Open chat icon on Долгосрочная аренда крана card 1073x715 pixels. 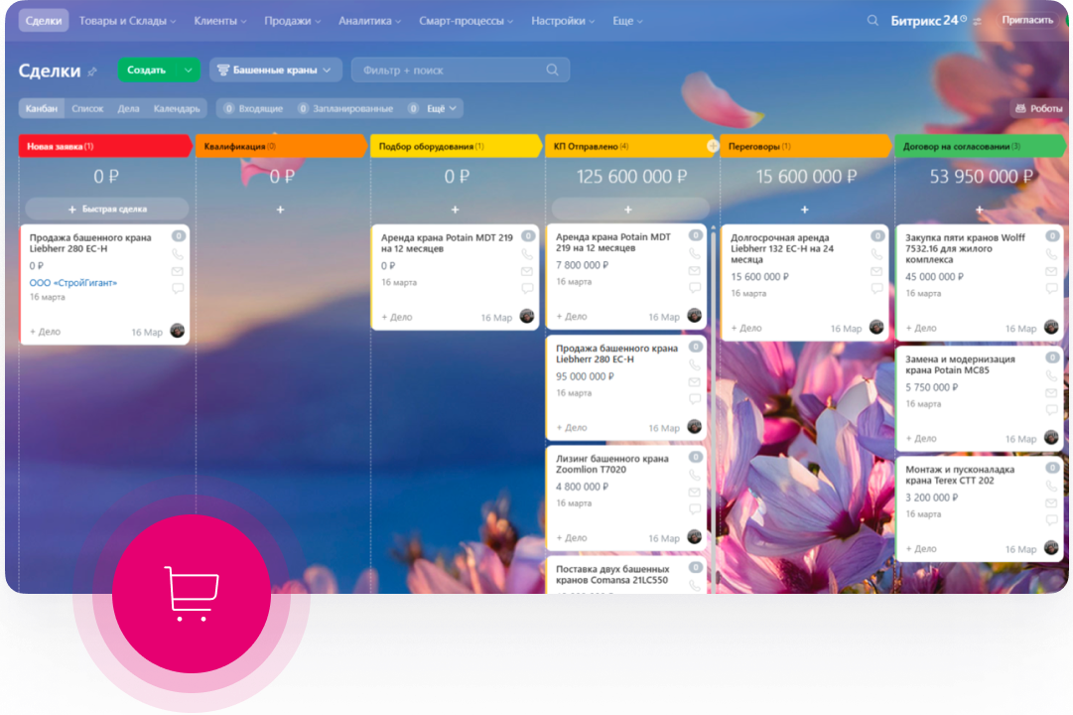click(876, 288)
